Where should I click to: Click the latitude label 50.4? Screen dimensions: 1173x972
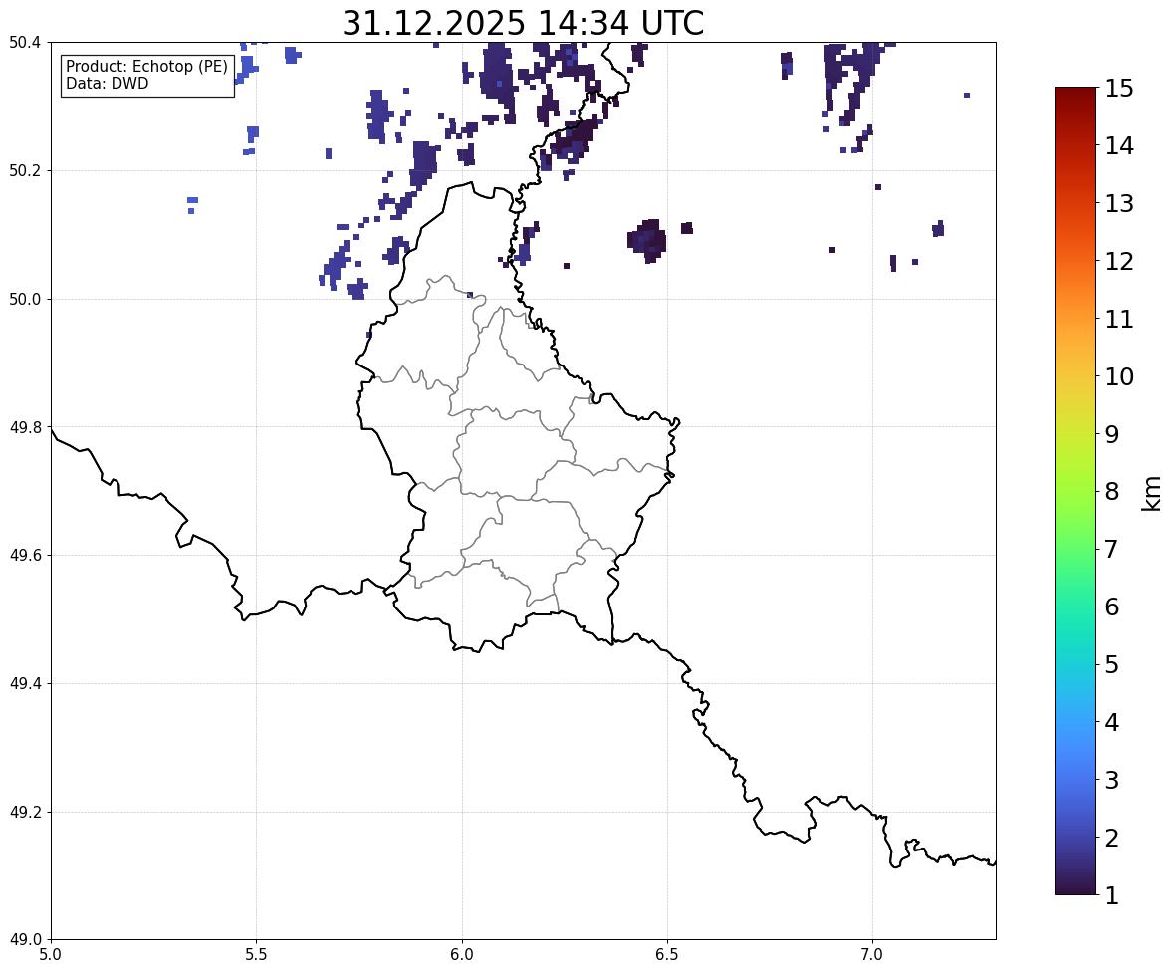pos(24,43)
